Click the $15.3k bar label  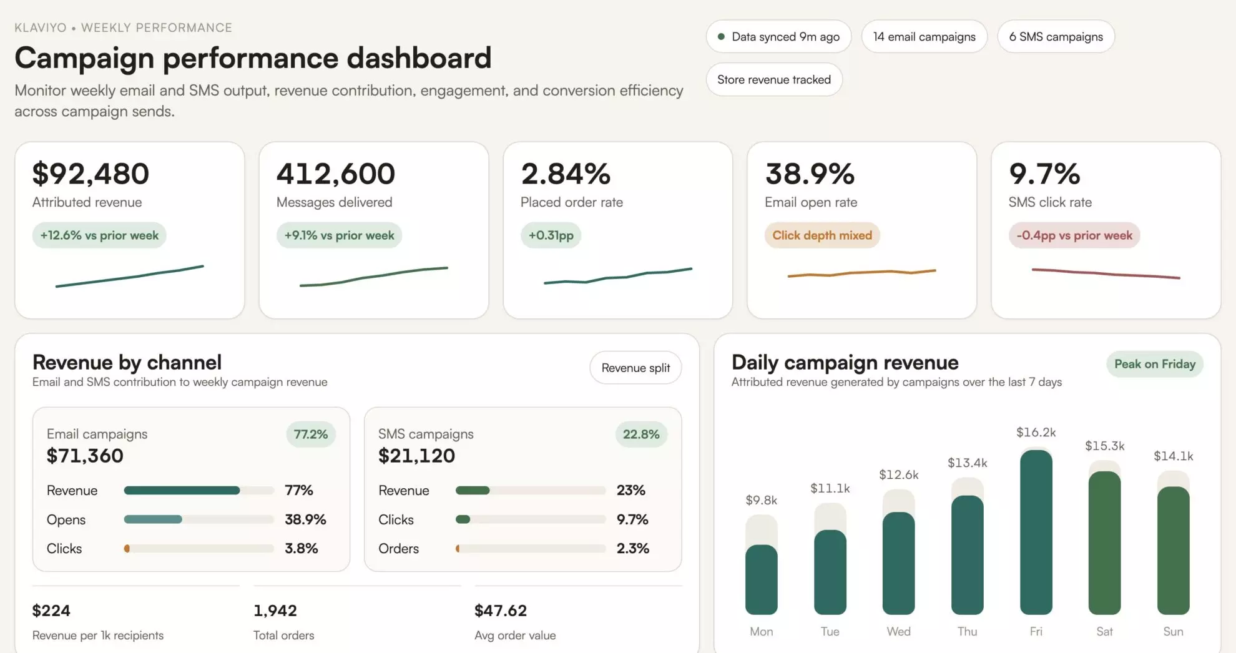click(1105, 446)
